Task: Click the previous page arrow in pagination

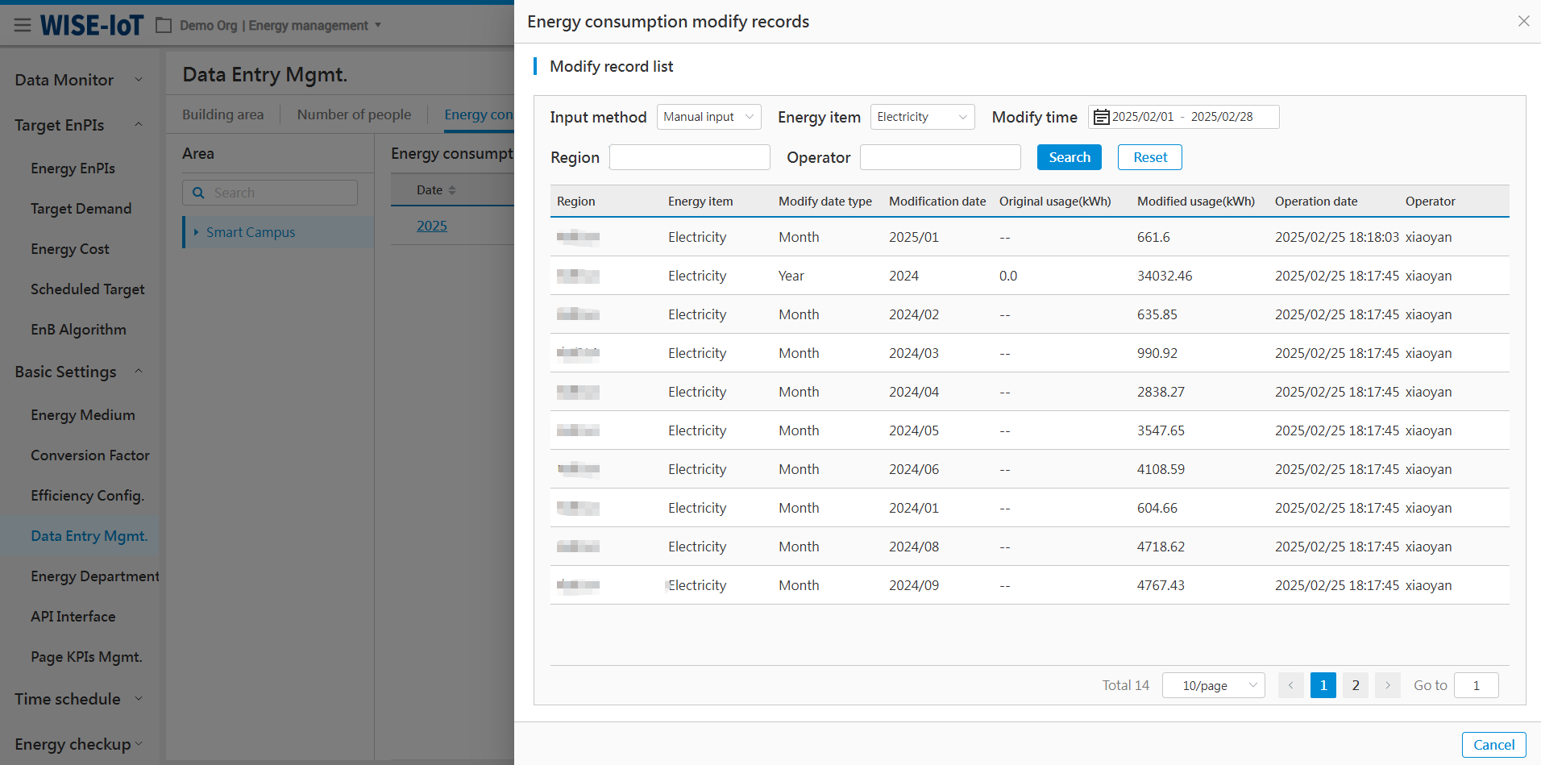Action: (1290, 685)
